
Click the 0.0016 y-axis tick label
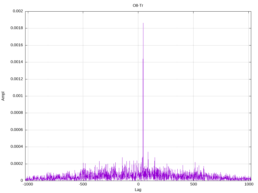click(x=17, y=45)
